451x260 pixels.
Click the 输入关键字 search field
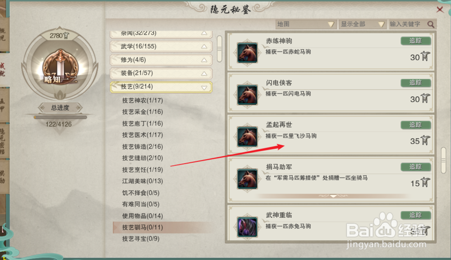tap(408, 24)
